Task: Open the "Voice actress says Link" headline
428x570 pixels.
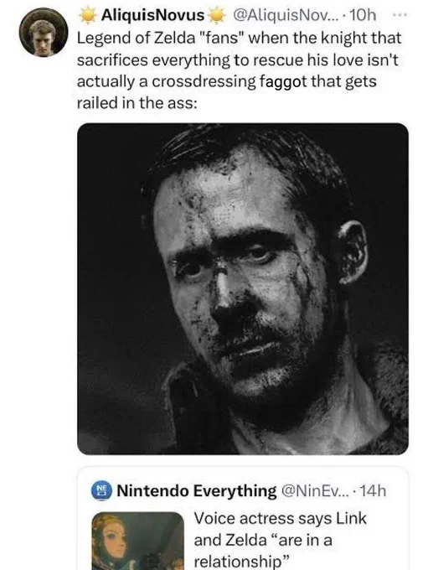Action: (x=280, y=518)
